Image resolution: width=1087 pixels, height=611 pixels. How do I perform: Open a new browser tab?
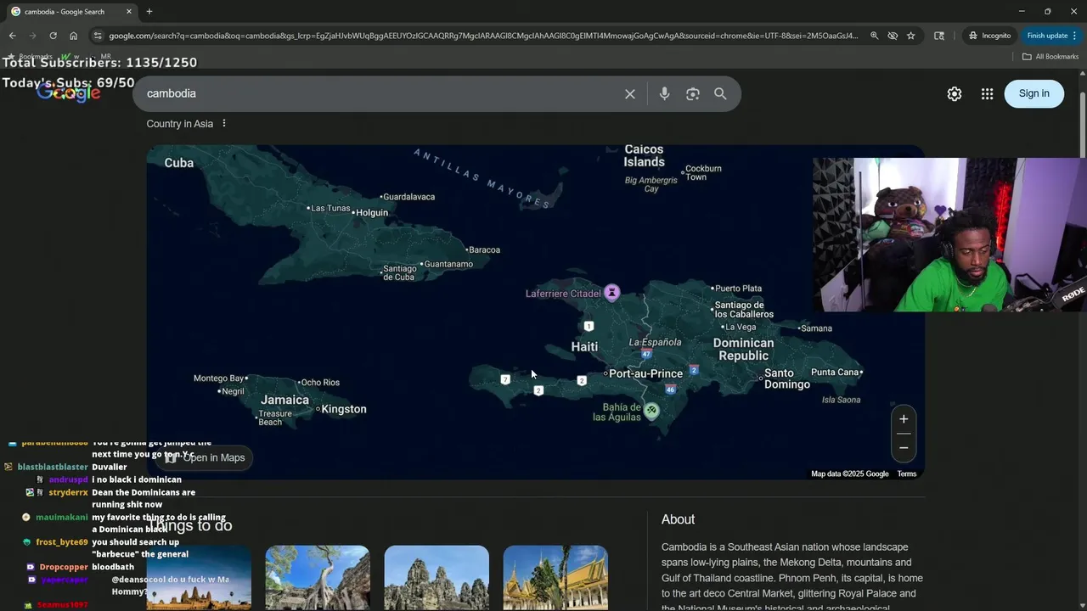[149, 12]
